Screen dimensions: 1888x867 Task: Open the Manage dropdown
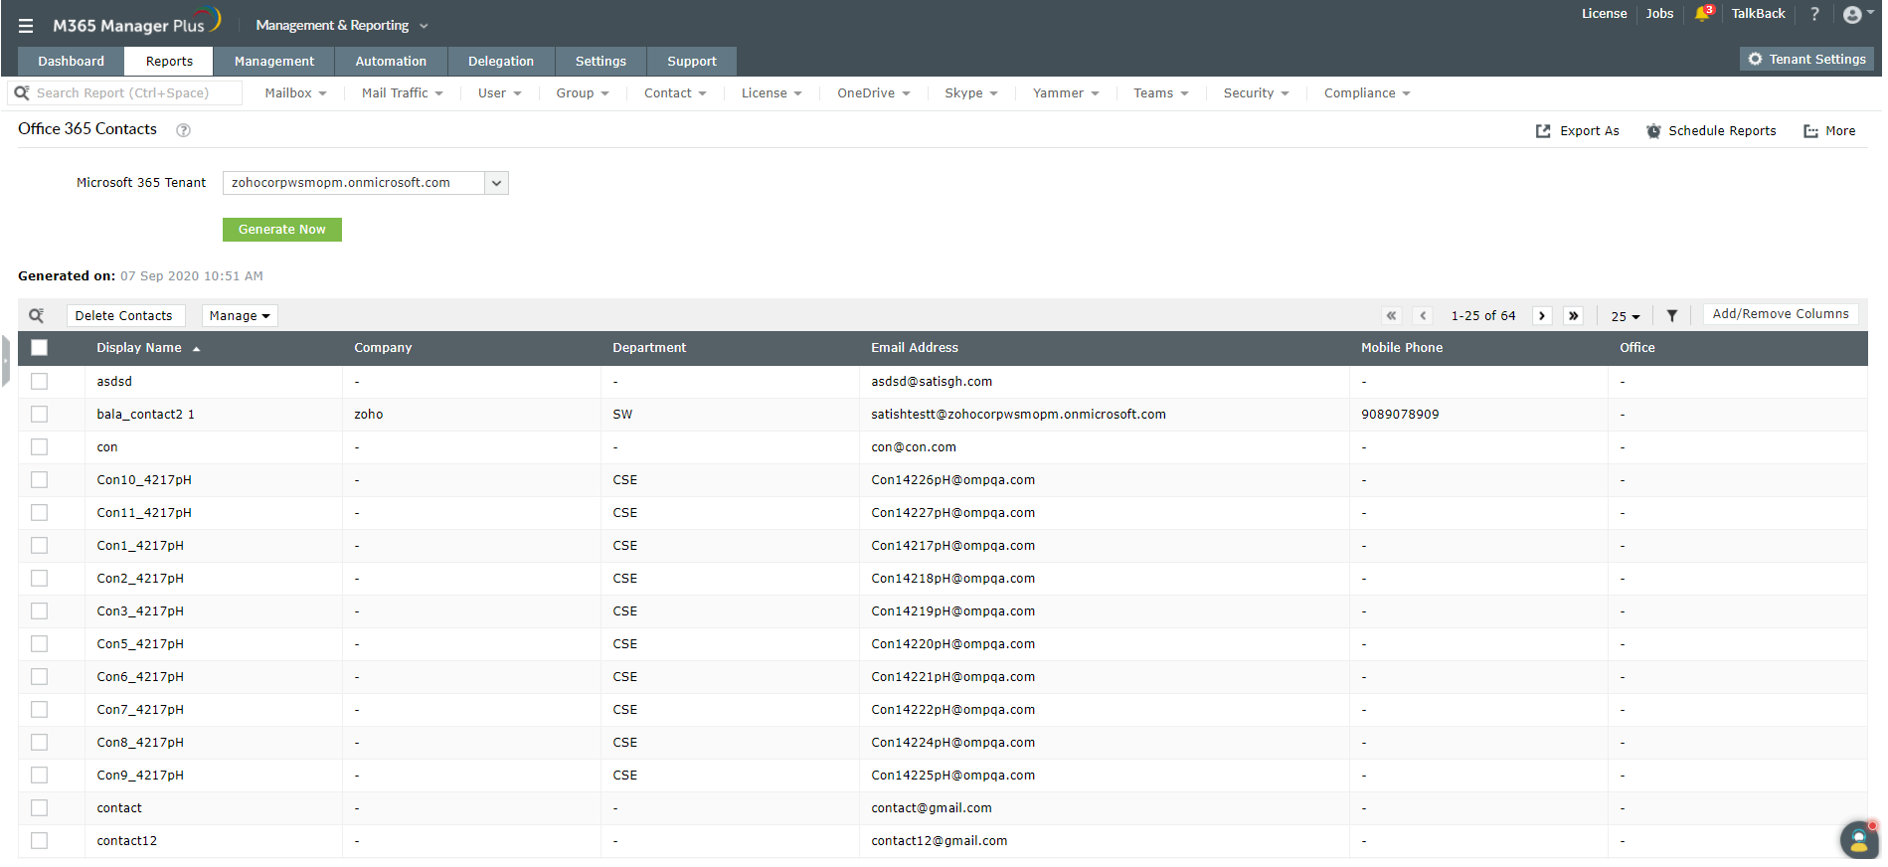click(x=240, y=316)
